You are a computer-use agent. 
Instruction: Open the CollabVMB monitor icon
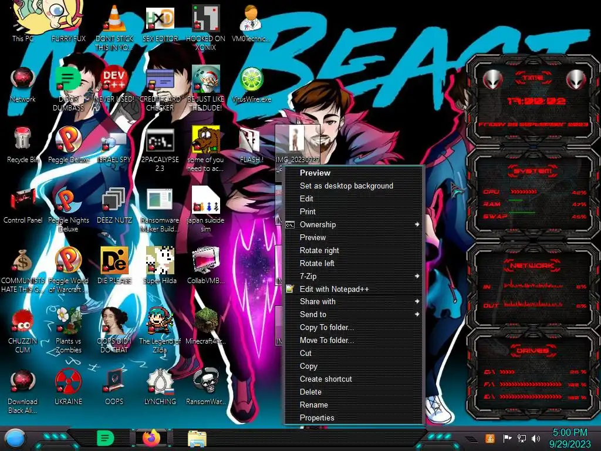pos(205,265)
